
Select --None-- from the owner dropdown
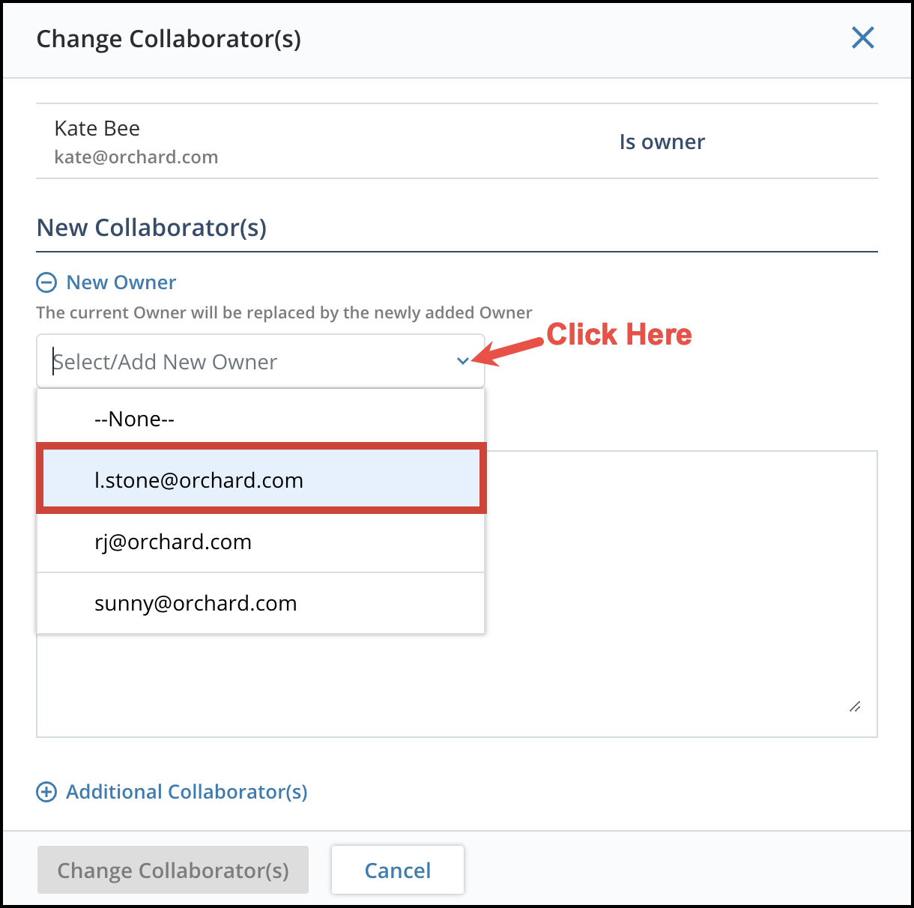point(135,418)
